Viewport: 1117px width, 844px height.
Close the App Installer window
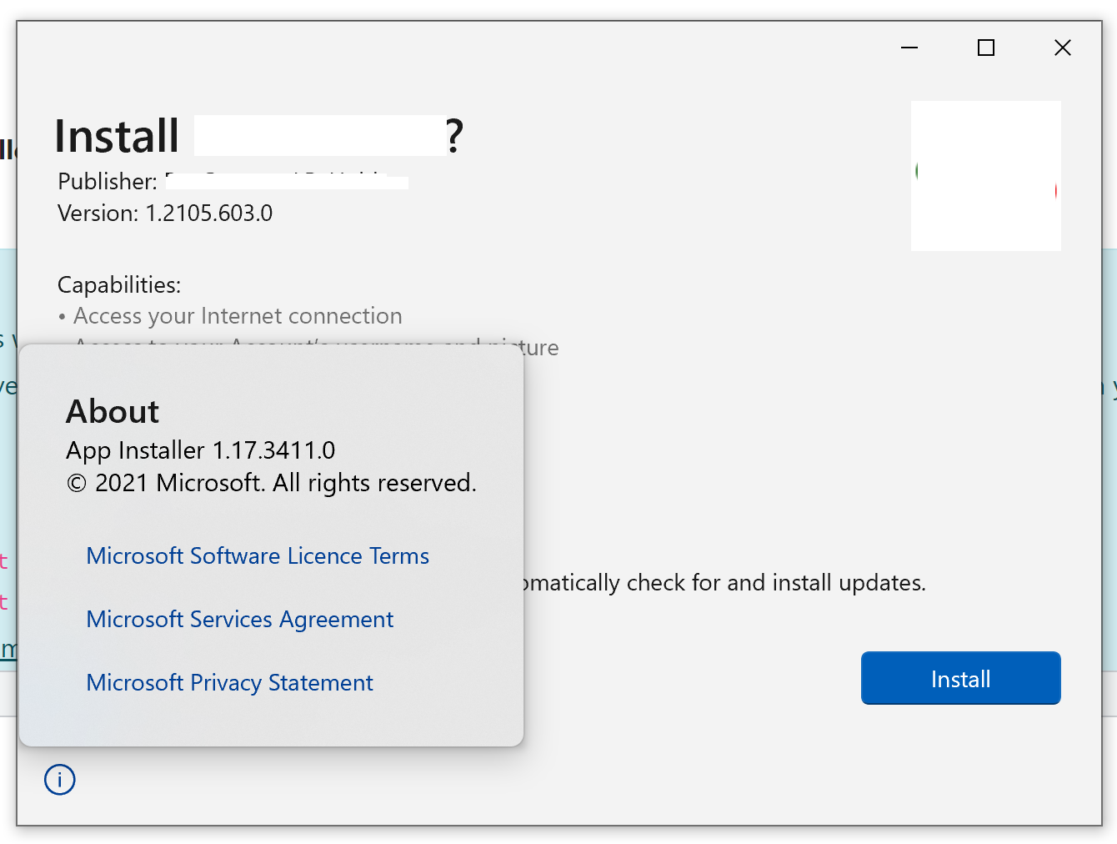coord(1063,48)
